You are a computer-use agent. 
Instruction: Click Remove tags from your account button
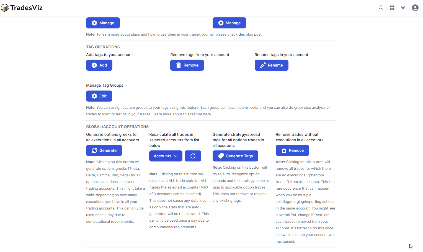(187, 65)
